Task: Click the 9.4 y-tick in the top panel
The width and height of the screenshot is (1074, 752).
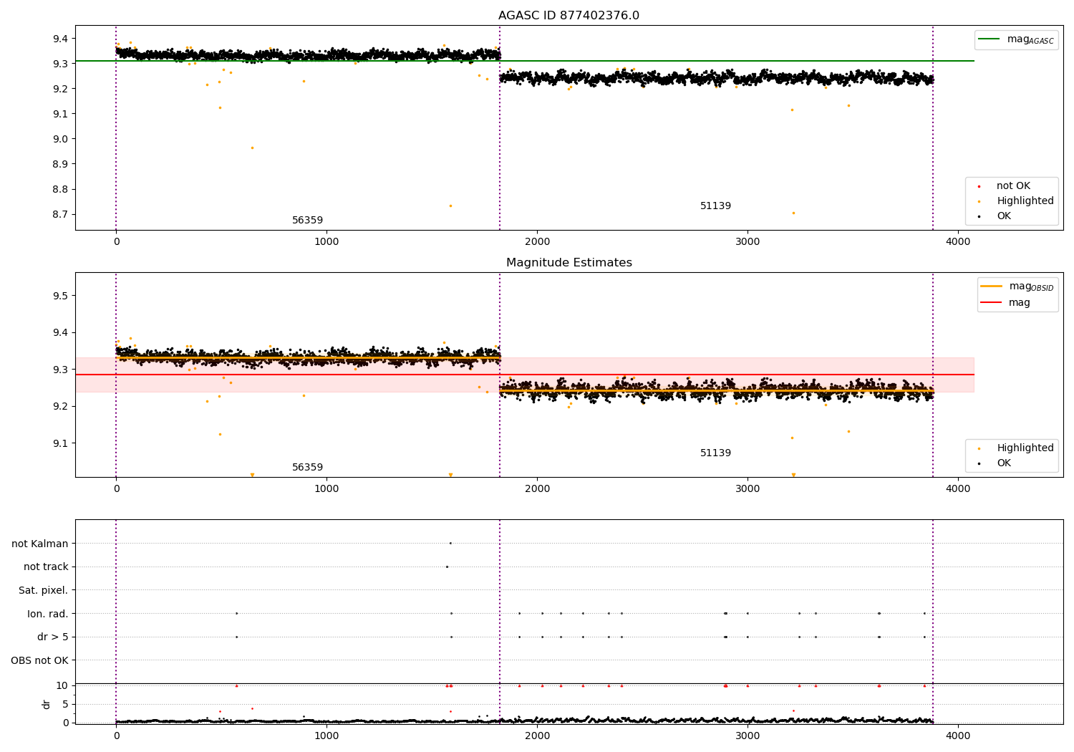Action: 59,39
